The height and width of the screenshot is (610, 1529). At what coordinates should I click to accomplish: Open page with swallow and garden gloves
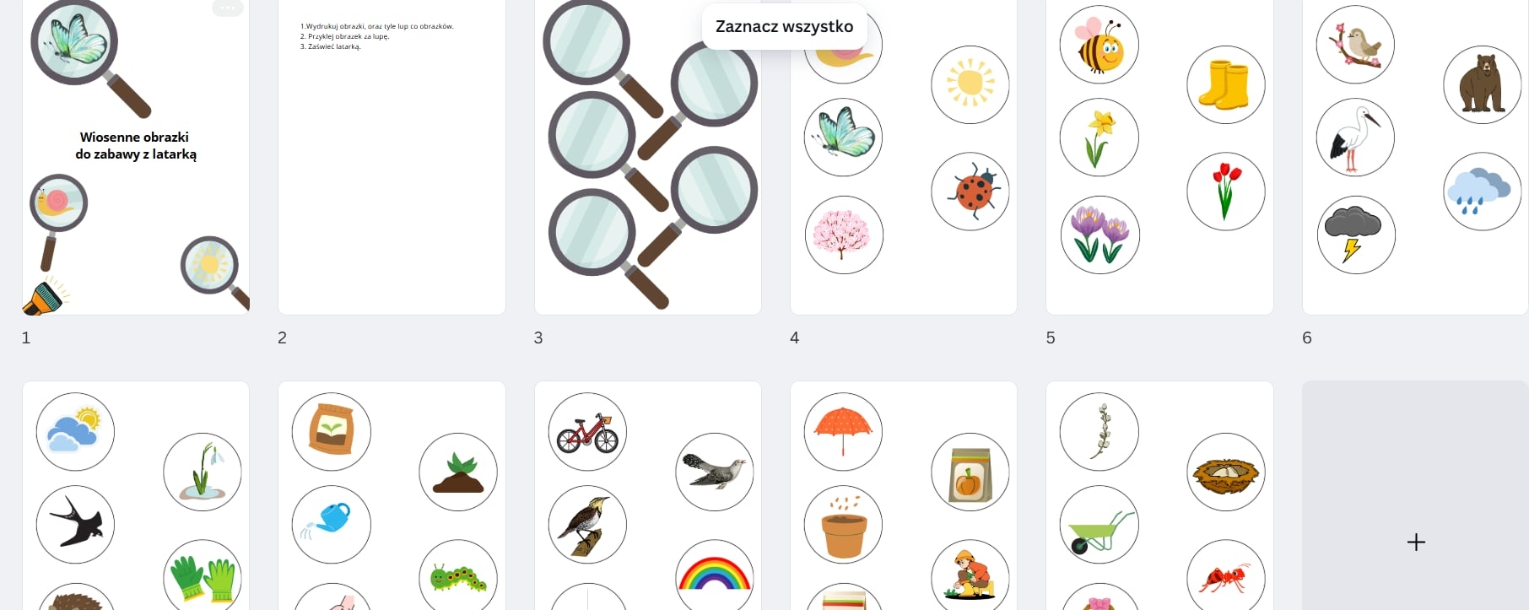pos(136,495)
